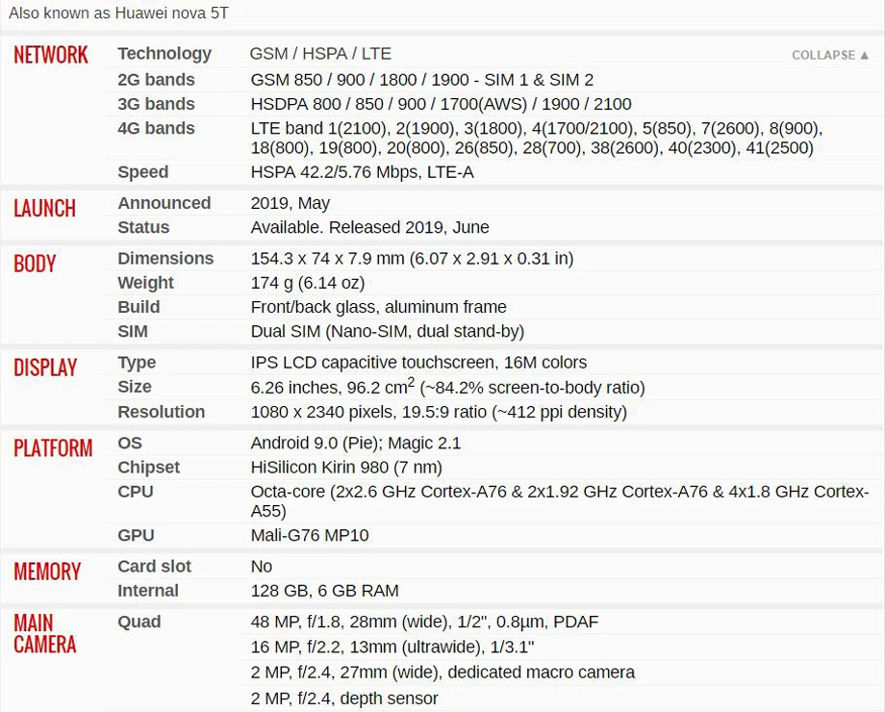Open the PLATFORM section heading
This screenshot has height=712, width=885.
(x=53, y=448)
